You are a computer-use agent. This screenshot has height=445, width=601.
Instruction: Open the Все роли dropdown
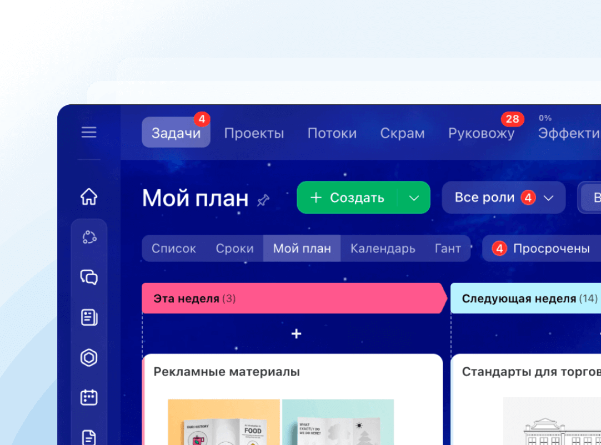tap(503, 198)
